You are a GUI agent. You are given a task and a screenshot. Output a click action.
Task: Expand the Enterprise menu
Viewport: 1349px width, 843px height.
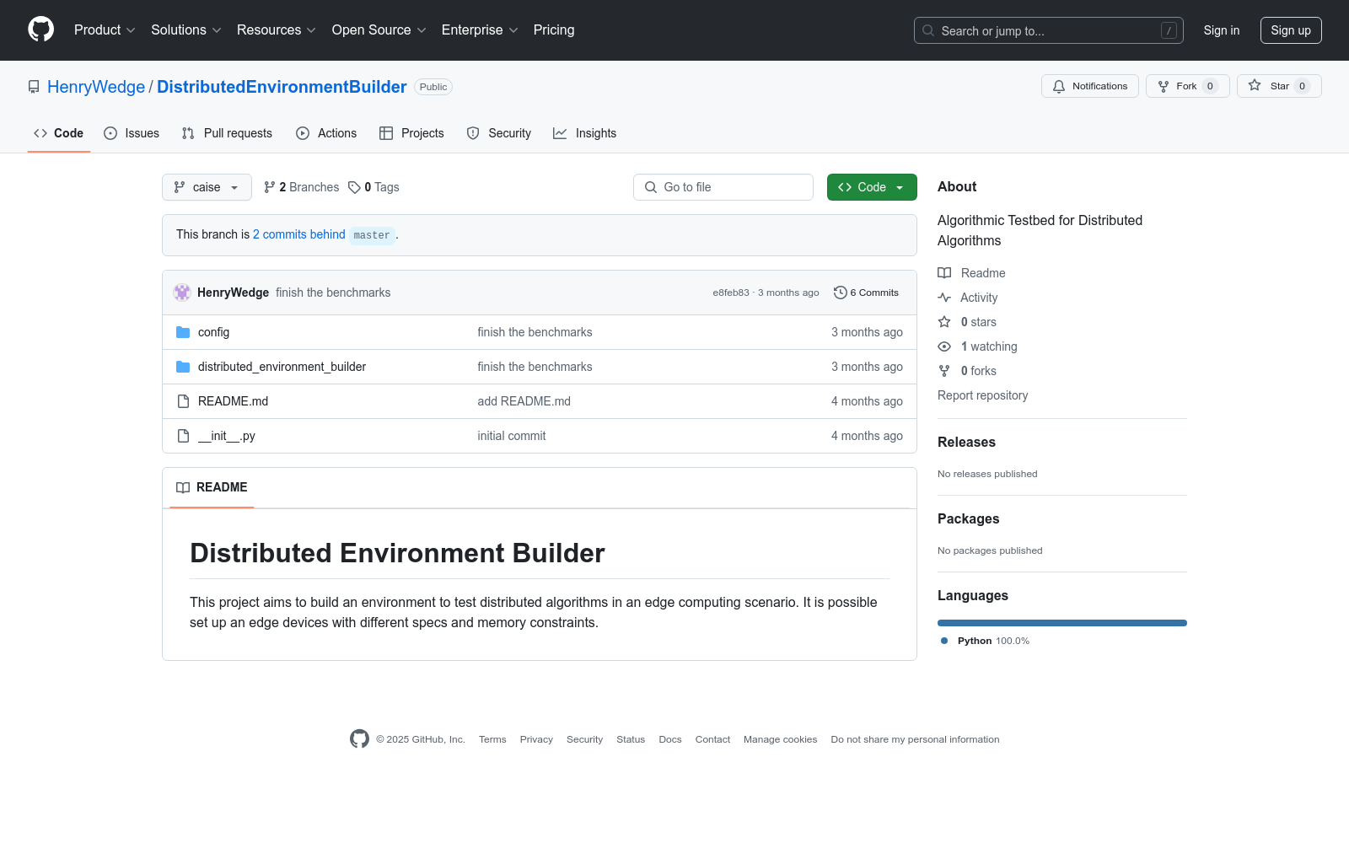480,30
